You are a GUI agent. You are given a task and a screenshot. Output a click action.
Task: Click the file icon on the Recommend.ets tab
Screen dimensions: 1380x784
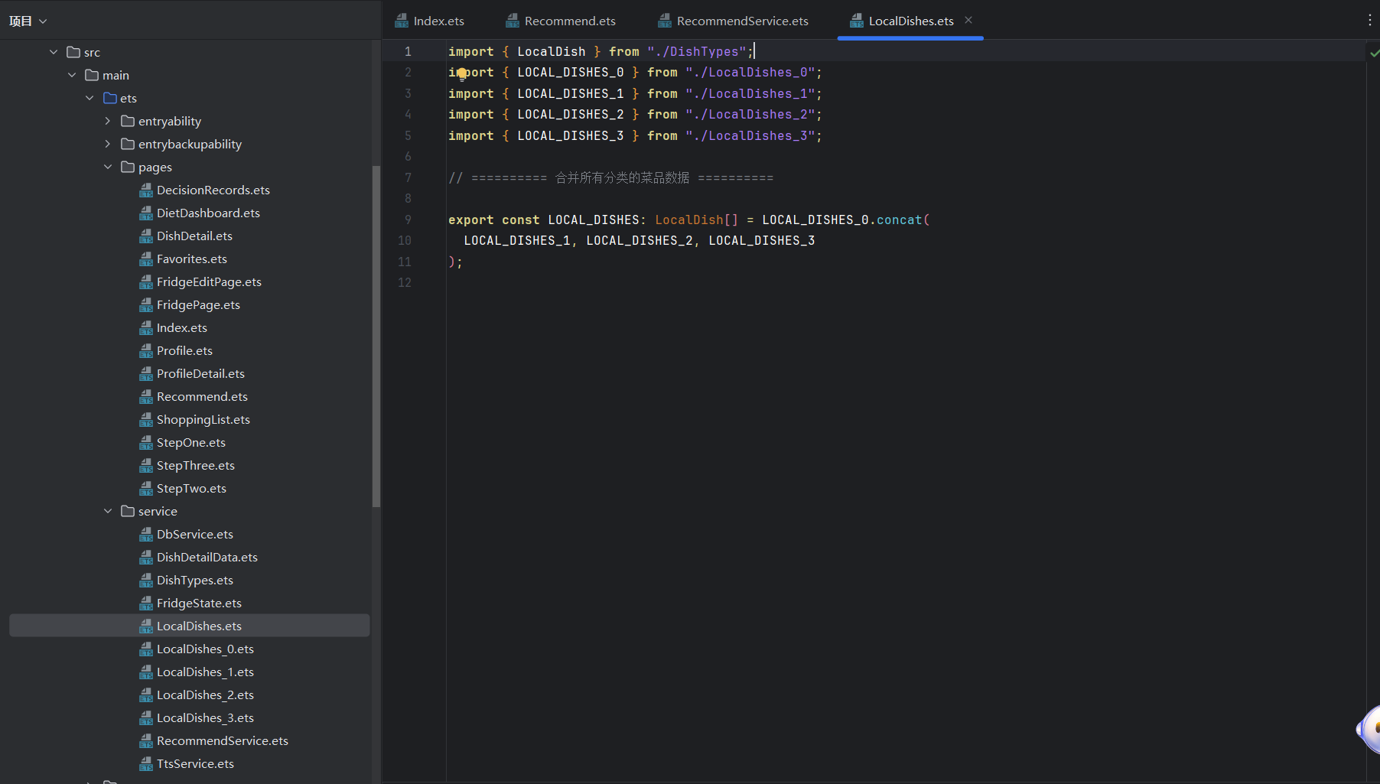[x=513, y=21]
